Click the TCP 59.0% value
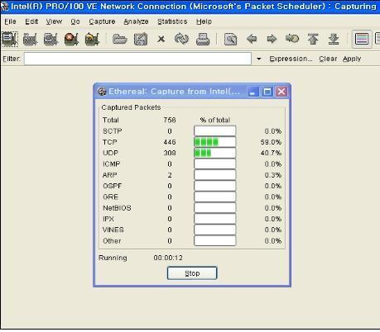Screen dimensions: 380x332 pos(271,142)
